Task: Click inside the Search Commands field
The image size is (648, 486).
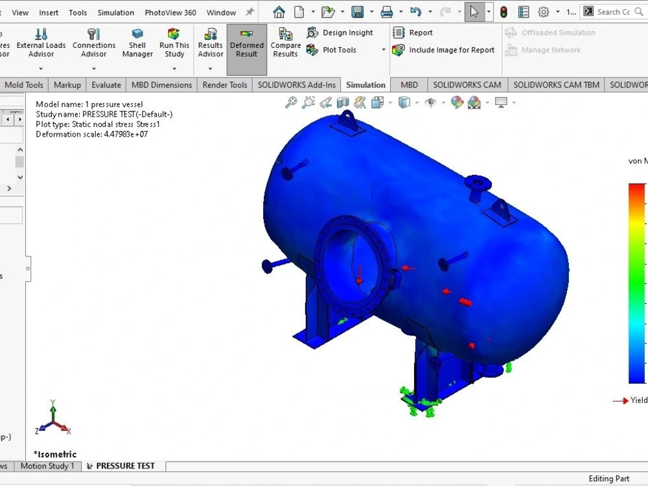Action: [x=612, y=11]
